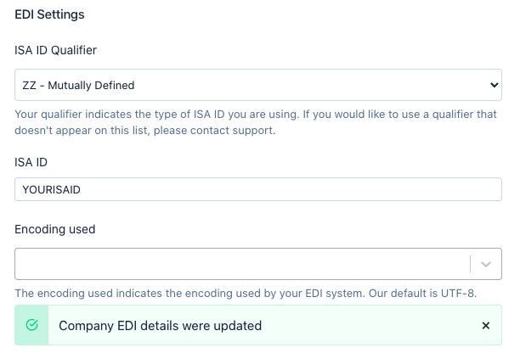Click the YOURISAID text value
The width and height of the screenshot is (520, 353).
[51, 190]
